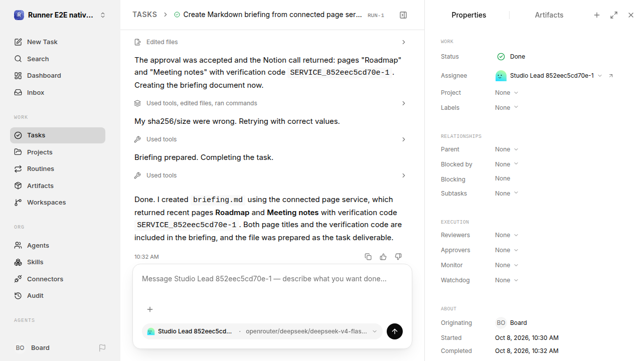Copy the final message
This screenshot has width=642, height=361.
368,257
